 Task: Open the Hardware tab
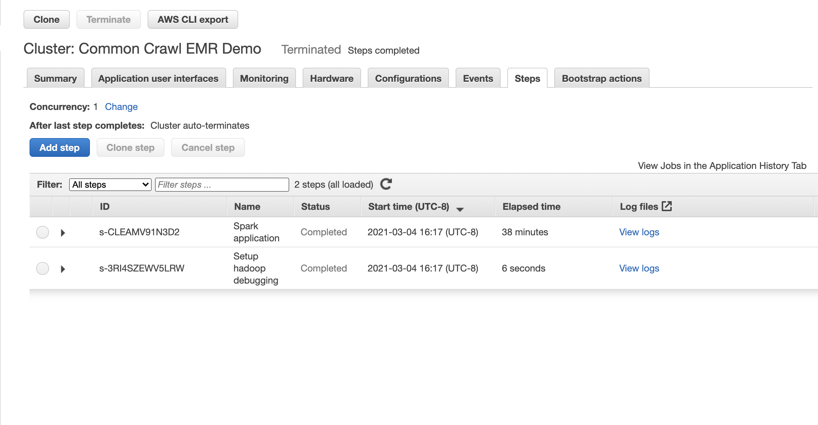(331, 78)
